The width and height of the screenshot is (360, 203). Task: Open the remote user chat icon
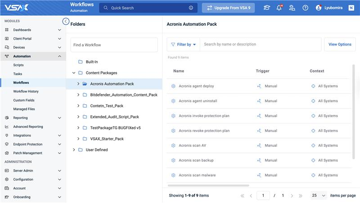point(292,8)
